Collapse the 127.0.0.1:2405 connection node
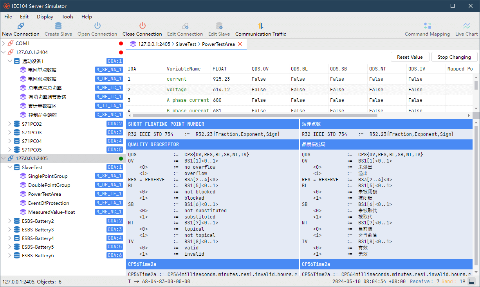This screenshot has width=480, height=287. click(x=4, y=159)
